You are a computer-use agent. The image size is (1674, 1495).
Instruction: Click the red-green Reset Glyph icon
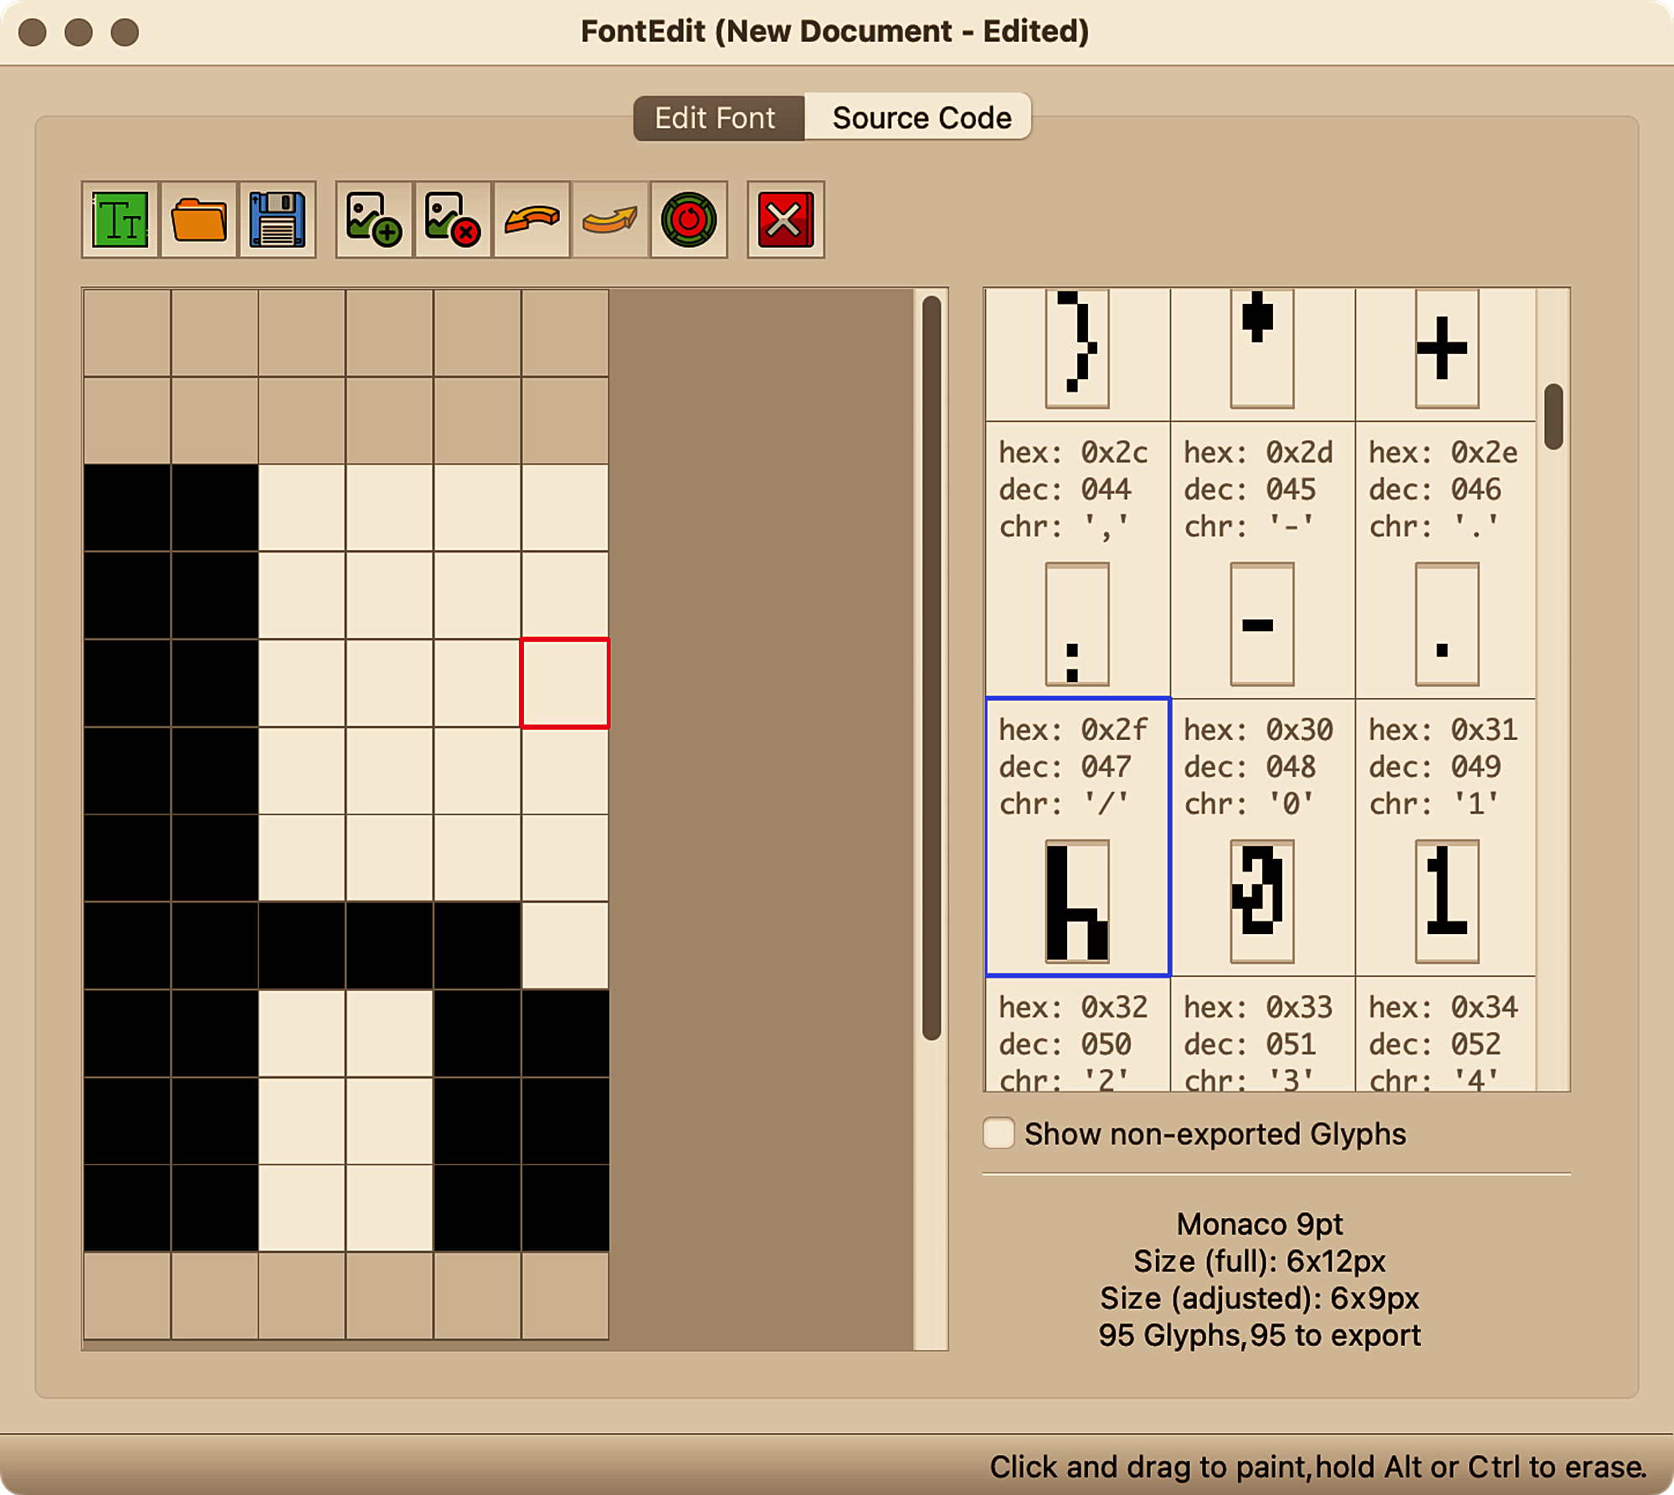[x=689, y=219]
